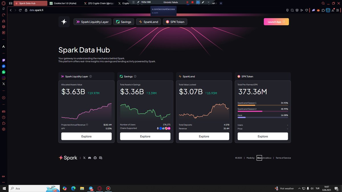The image size is (342, 192).
Task: Explore the Savings card
Action: (145, 136)
